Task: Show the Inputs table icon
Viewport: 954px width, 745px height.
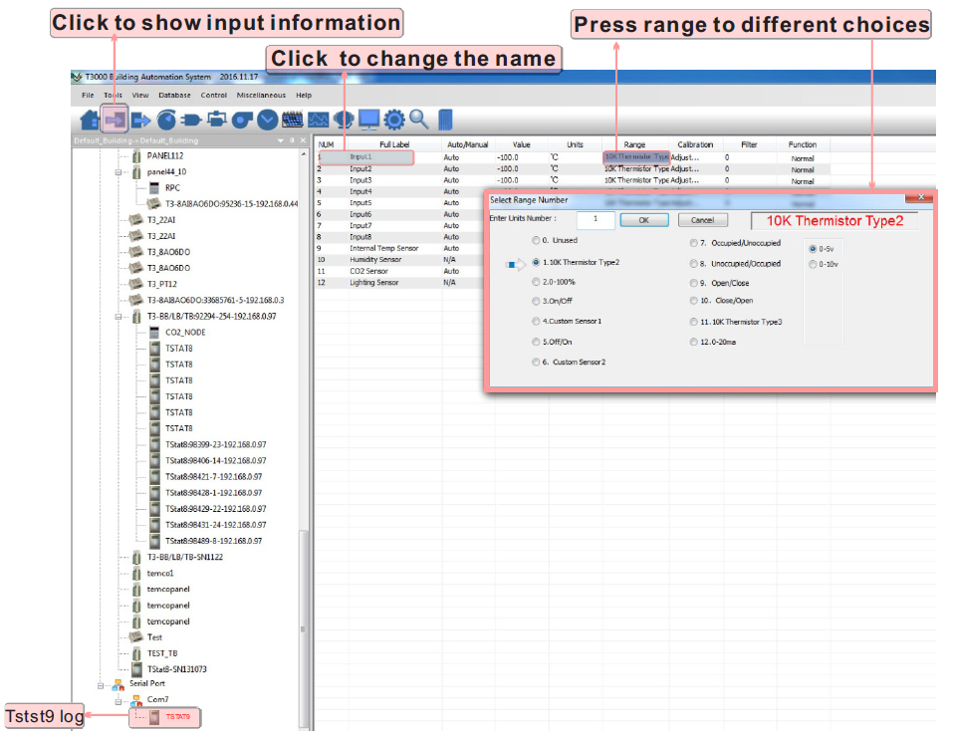Action: click(x=115, y=120)
